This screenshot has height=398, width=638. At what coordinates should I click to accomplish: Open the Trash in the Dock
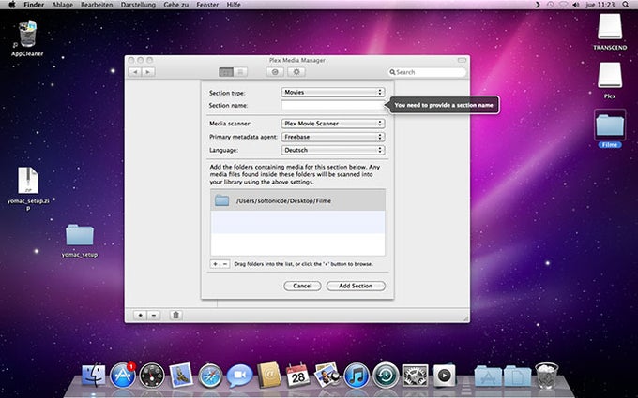point(546,375)
